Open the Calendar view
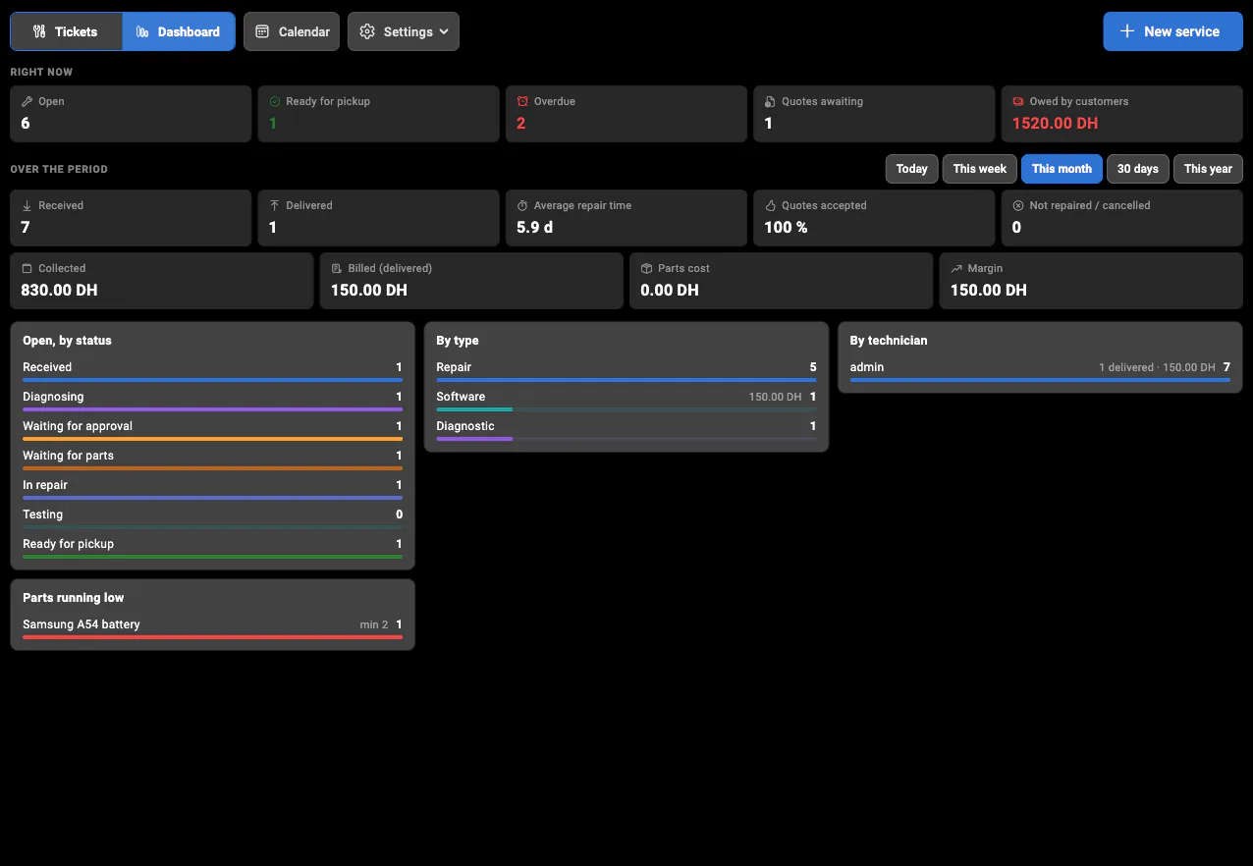 pyautogui.click(x=292, y=31)
